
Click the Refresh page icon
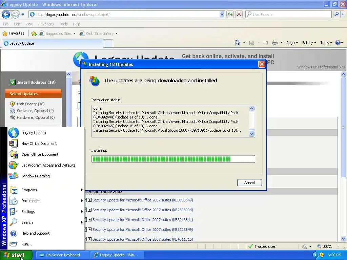click(230, 14)
